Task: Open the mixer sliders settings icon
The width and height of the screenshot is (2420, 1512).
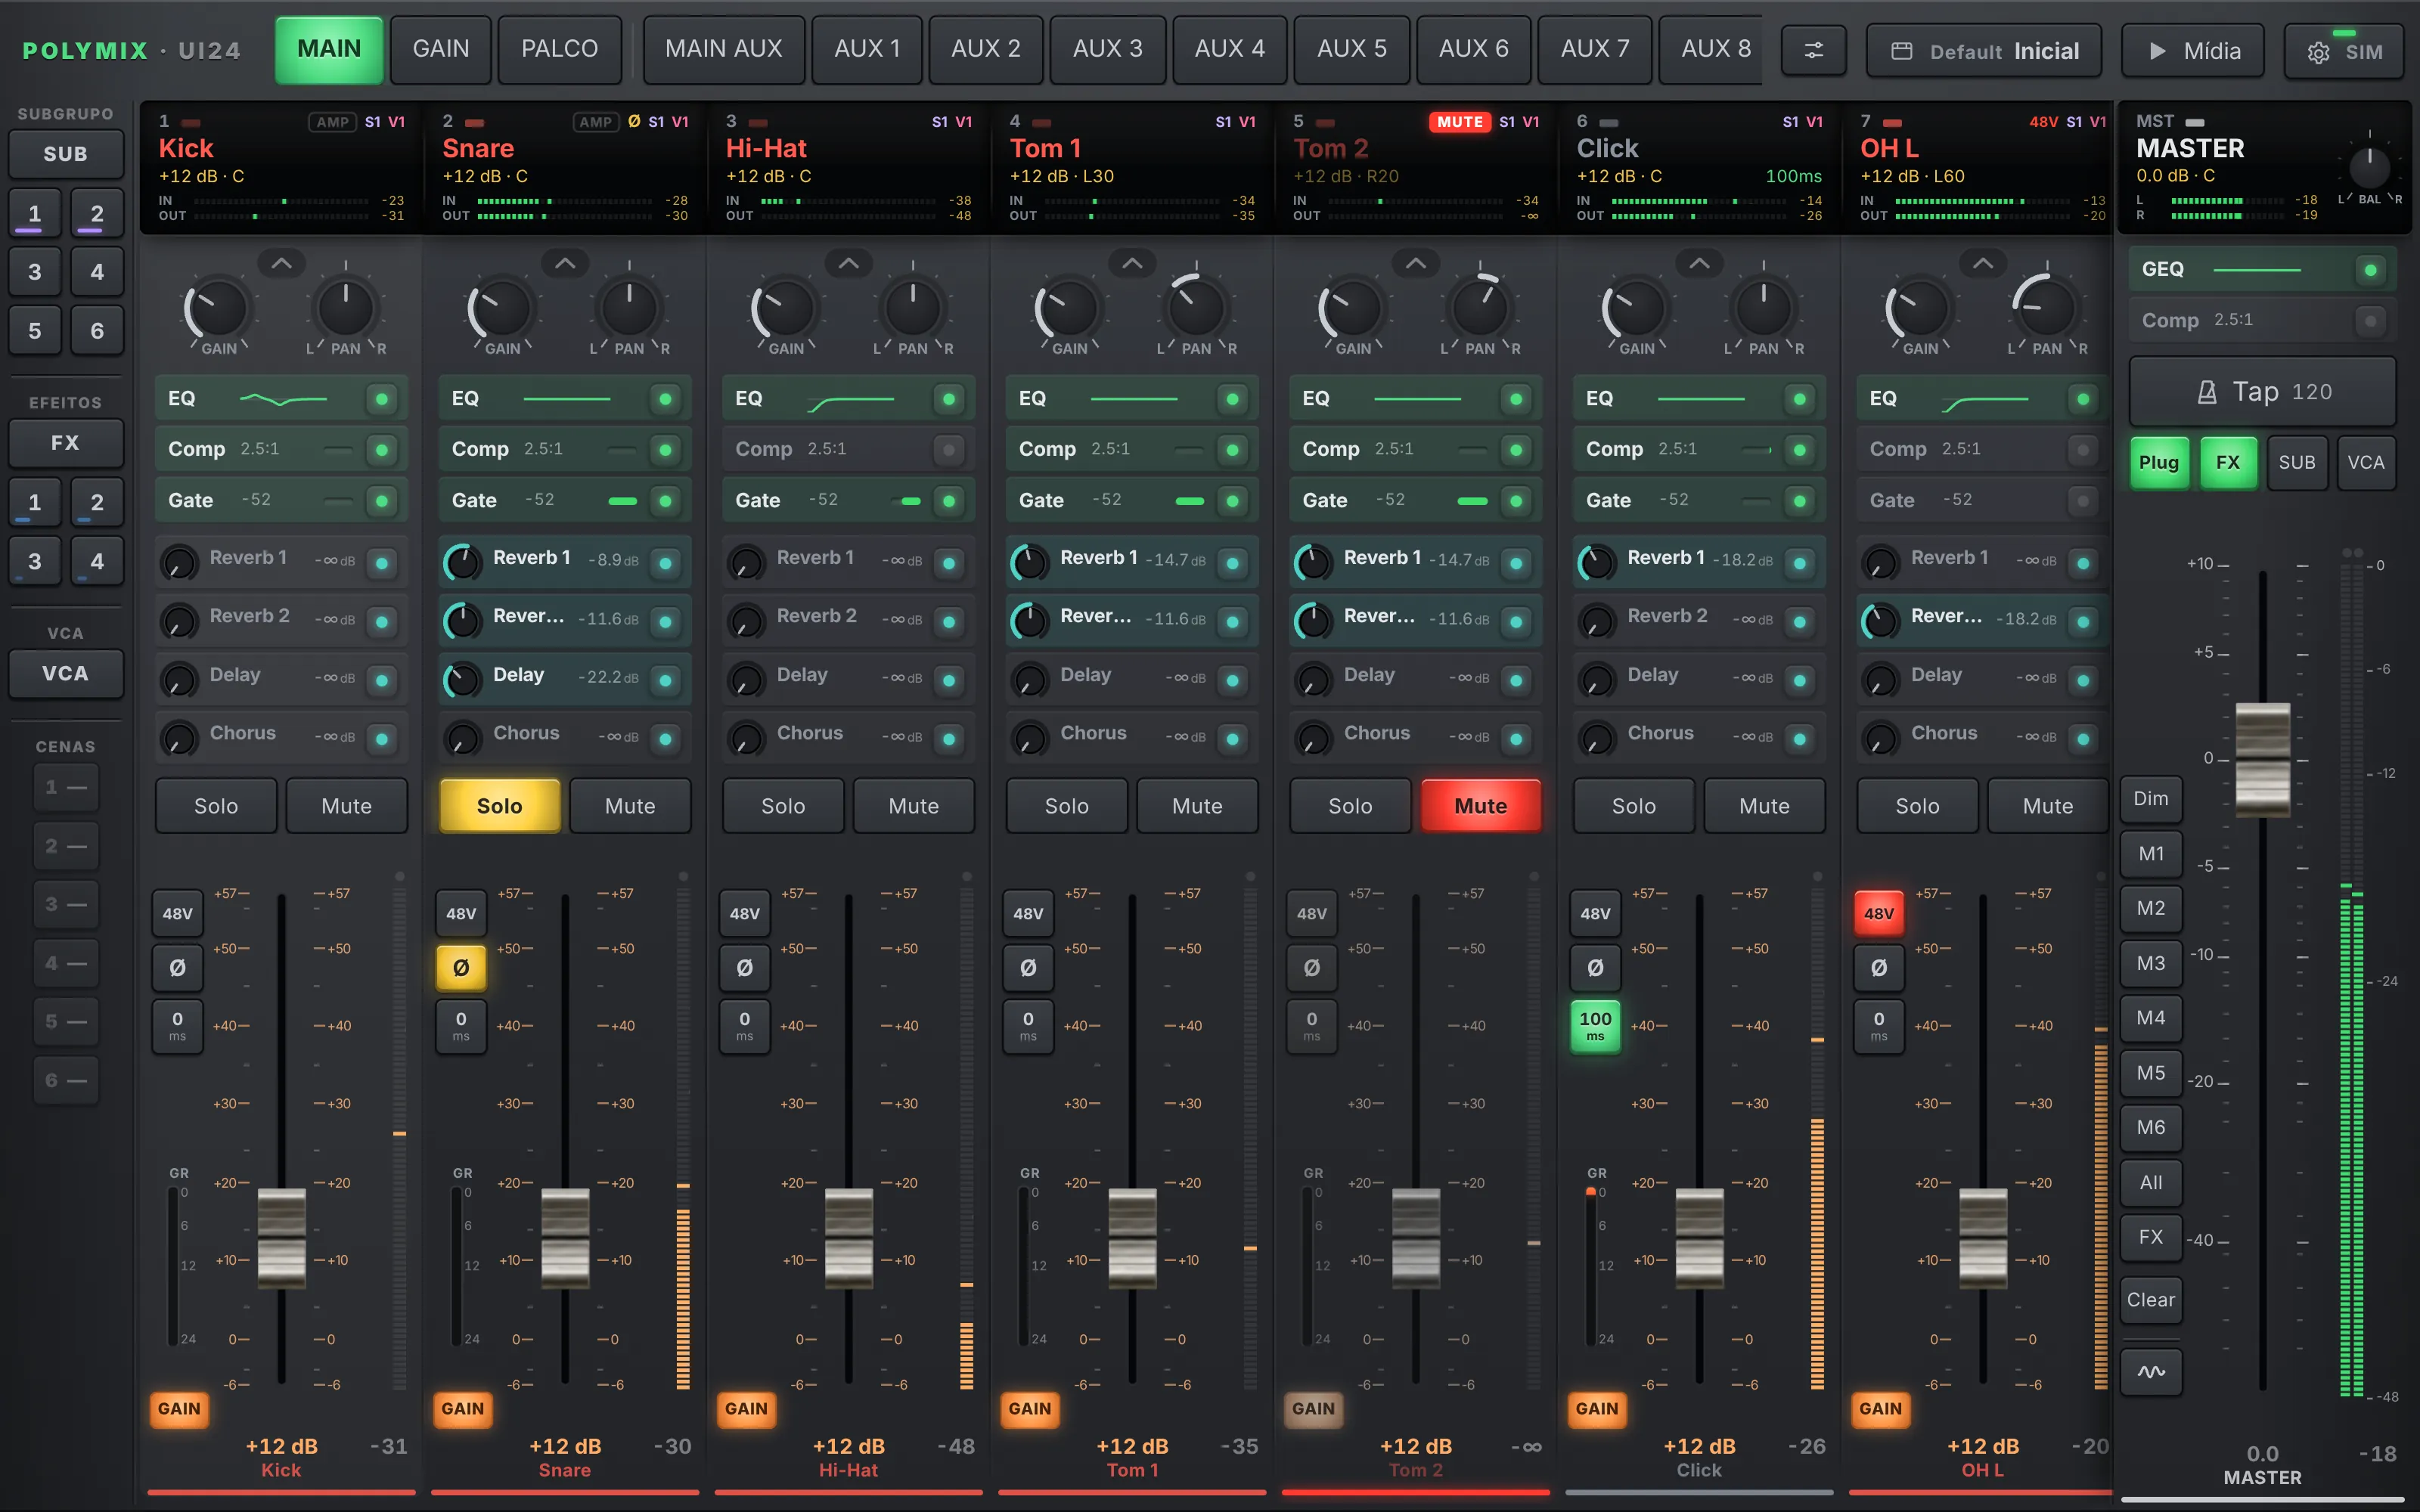Action: [1813, 50]
